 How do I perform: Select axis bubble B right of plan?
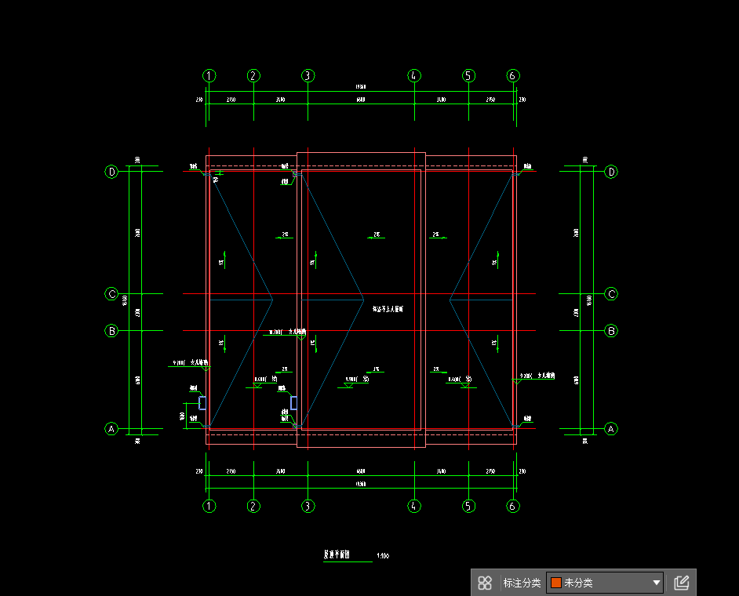(x=611, y=331)
